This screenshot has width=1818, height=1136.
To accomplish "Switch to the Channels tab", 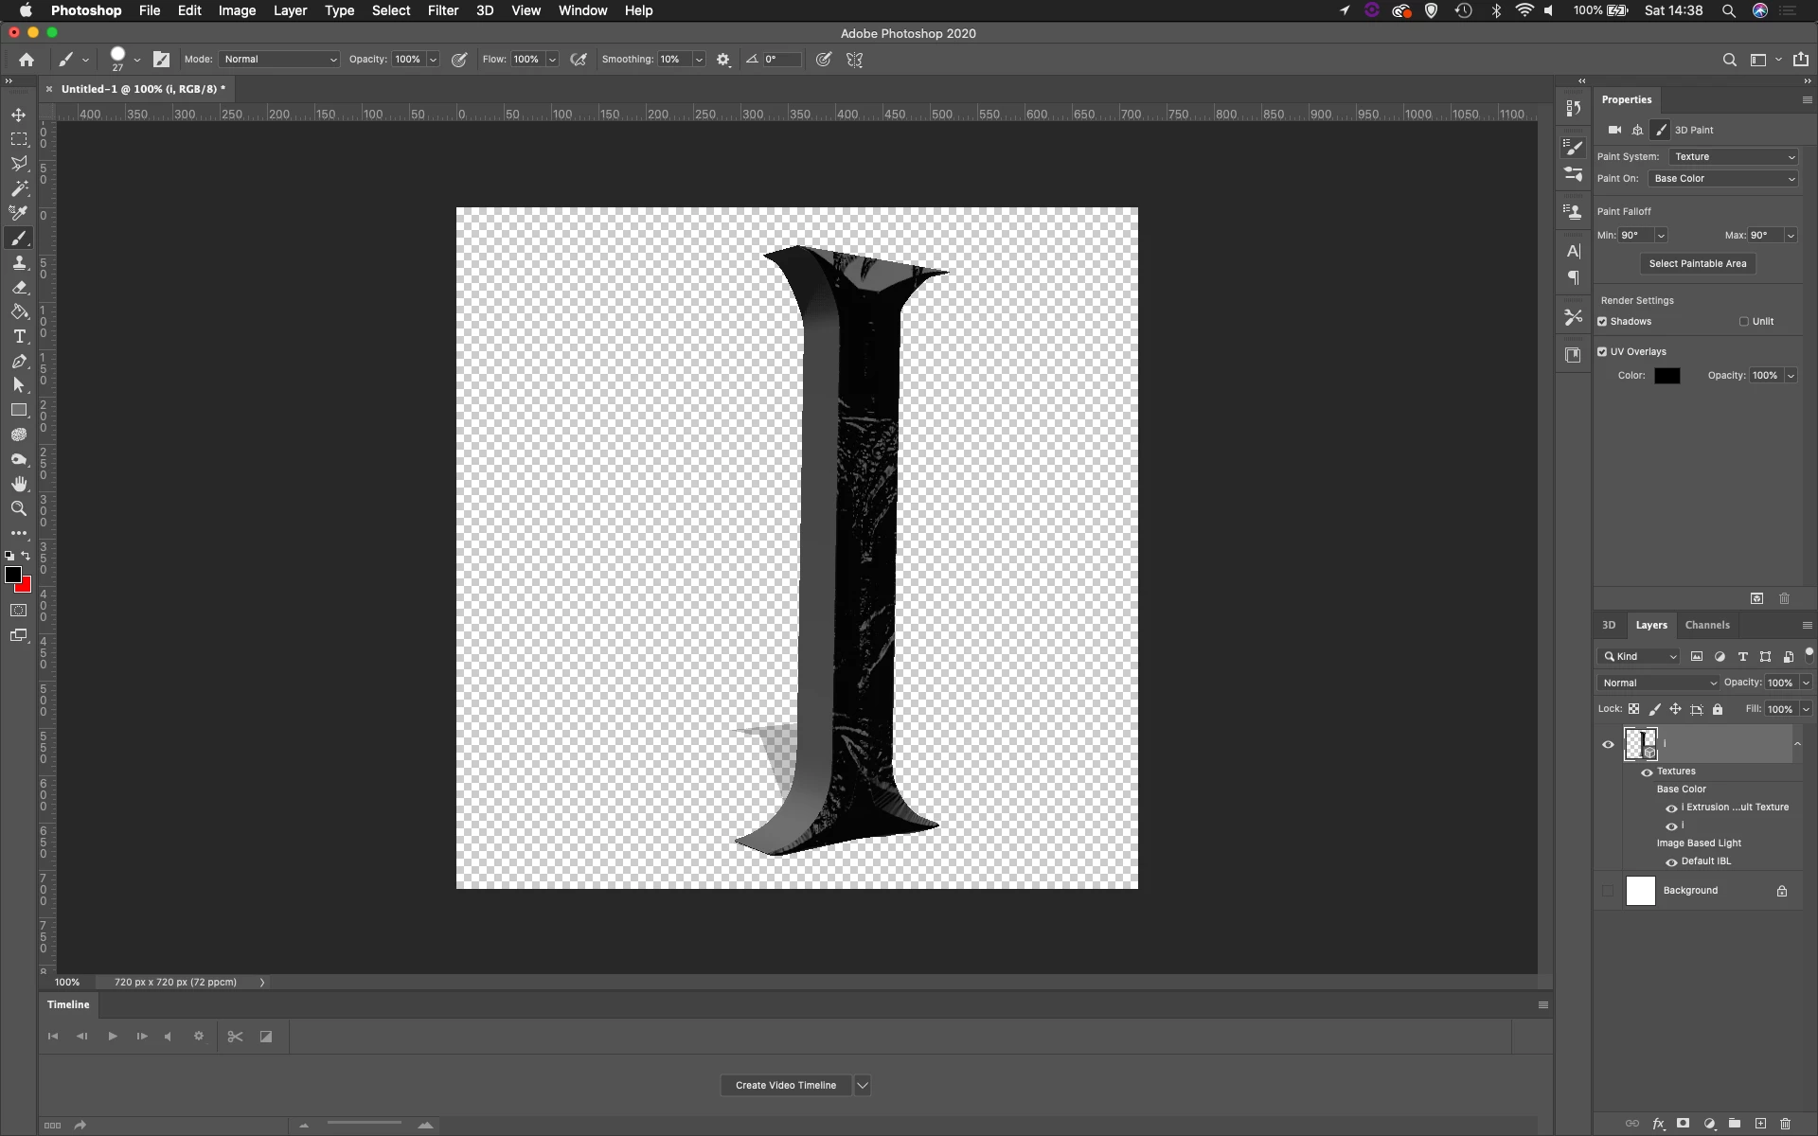I will [1706, 625].
